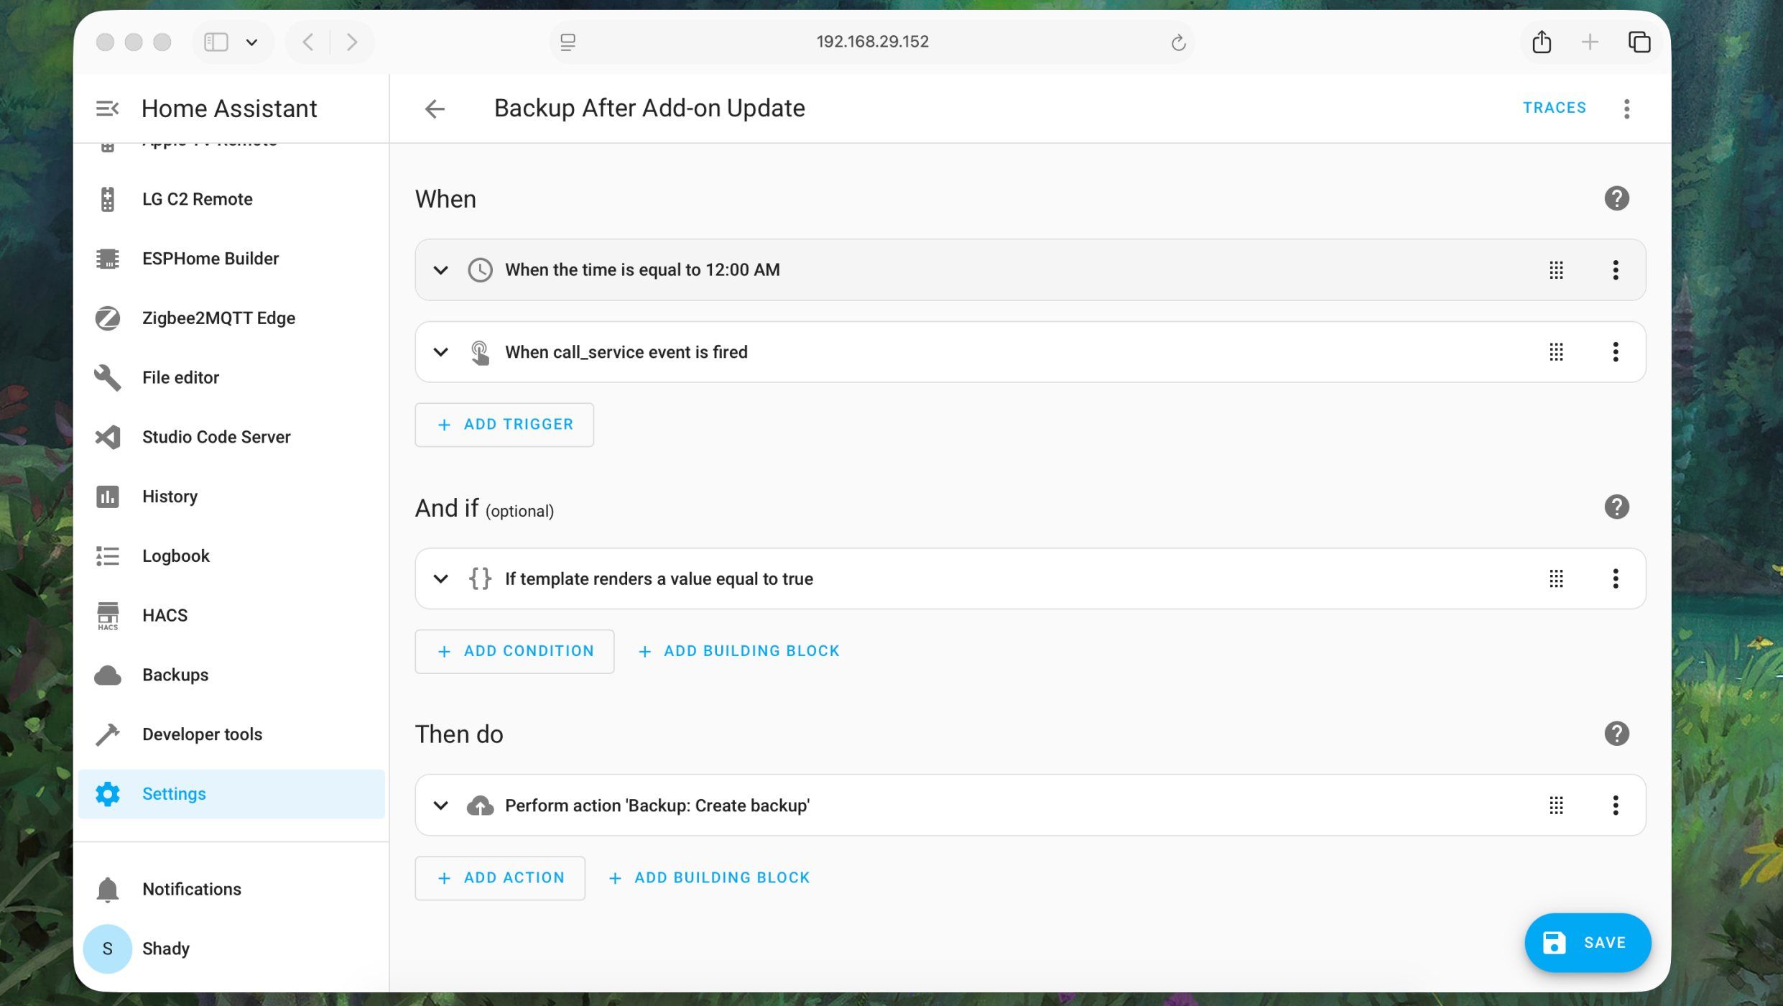Open help for the And if section

pos(1616,507)
